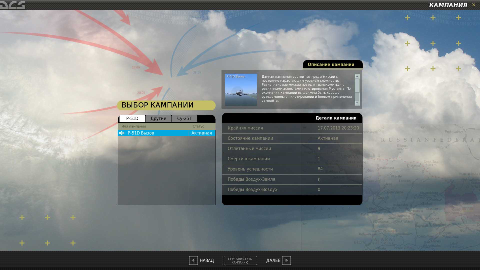Click the DCS icon in P-51D Вызов row
The height and width of the screenshot is (270, 480).
(x=122, y=133)
